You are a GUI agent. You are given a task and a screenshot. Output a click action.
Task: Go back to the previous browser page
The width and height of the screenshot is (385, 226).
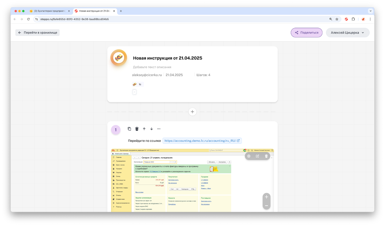15,19
